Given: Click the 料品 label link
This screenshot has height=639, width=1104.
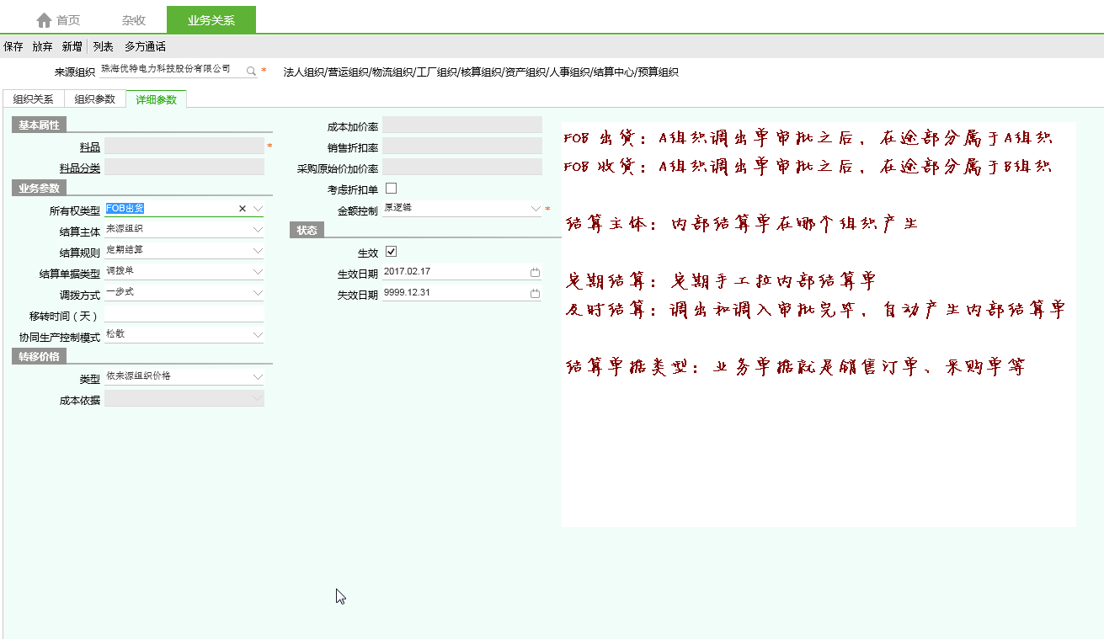Looking at the screenshot, I should coord(89,147).
